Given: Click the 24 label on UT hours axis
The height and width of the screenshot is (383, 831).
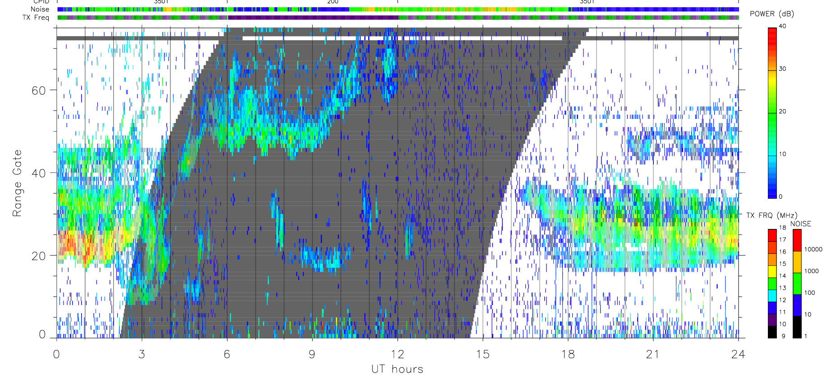Looking at the screenshot, I should coord(739,355).
